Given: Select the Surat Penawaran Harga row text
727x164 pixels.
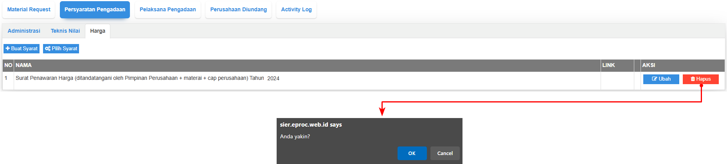Looking at the screenshot, I should coord(147,78).
